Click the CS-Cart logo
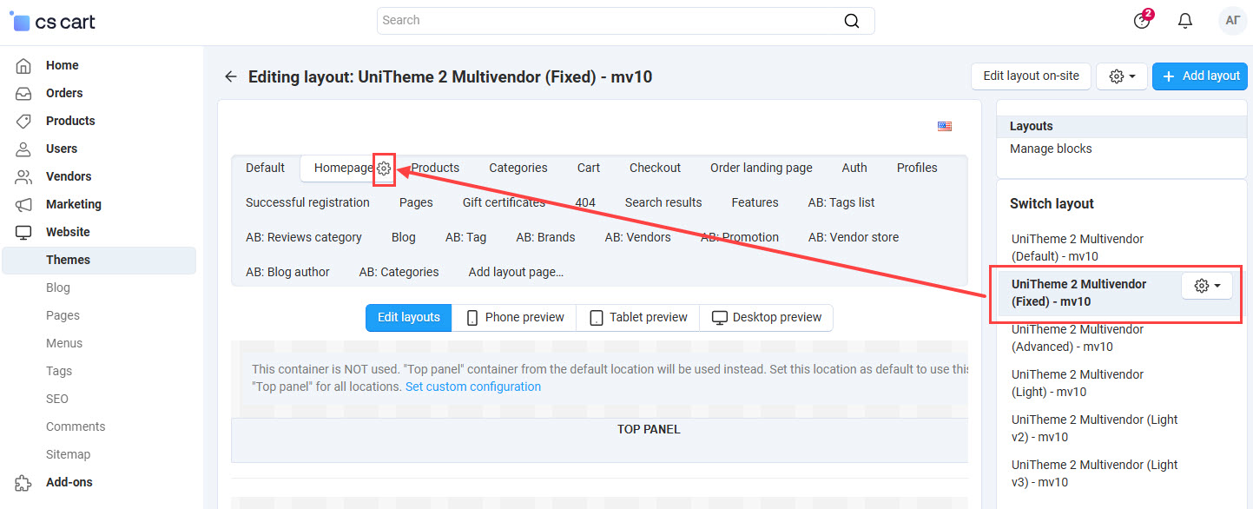This screenshot has height=509, width=1253. coord(53,22)
